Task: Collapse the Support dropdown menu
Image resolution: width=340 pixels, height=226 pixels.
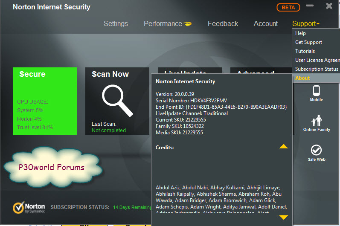Action: pyautogui.click(x=305, y=24)
